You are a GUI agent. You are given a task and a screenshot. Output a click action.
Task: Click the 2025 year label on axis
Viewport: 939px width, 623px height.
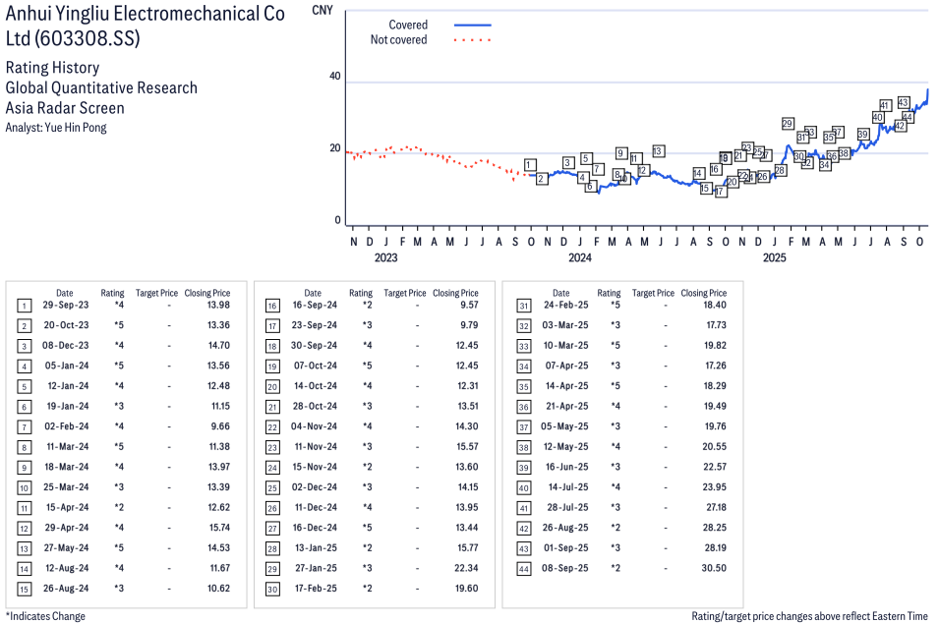coord(774,258)
